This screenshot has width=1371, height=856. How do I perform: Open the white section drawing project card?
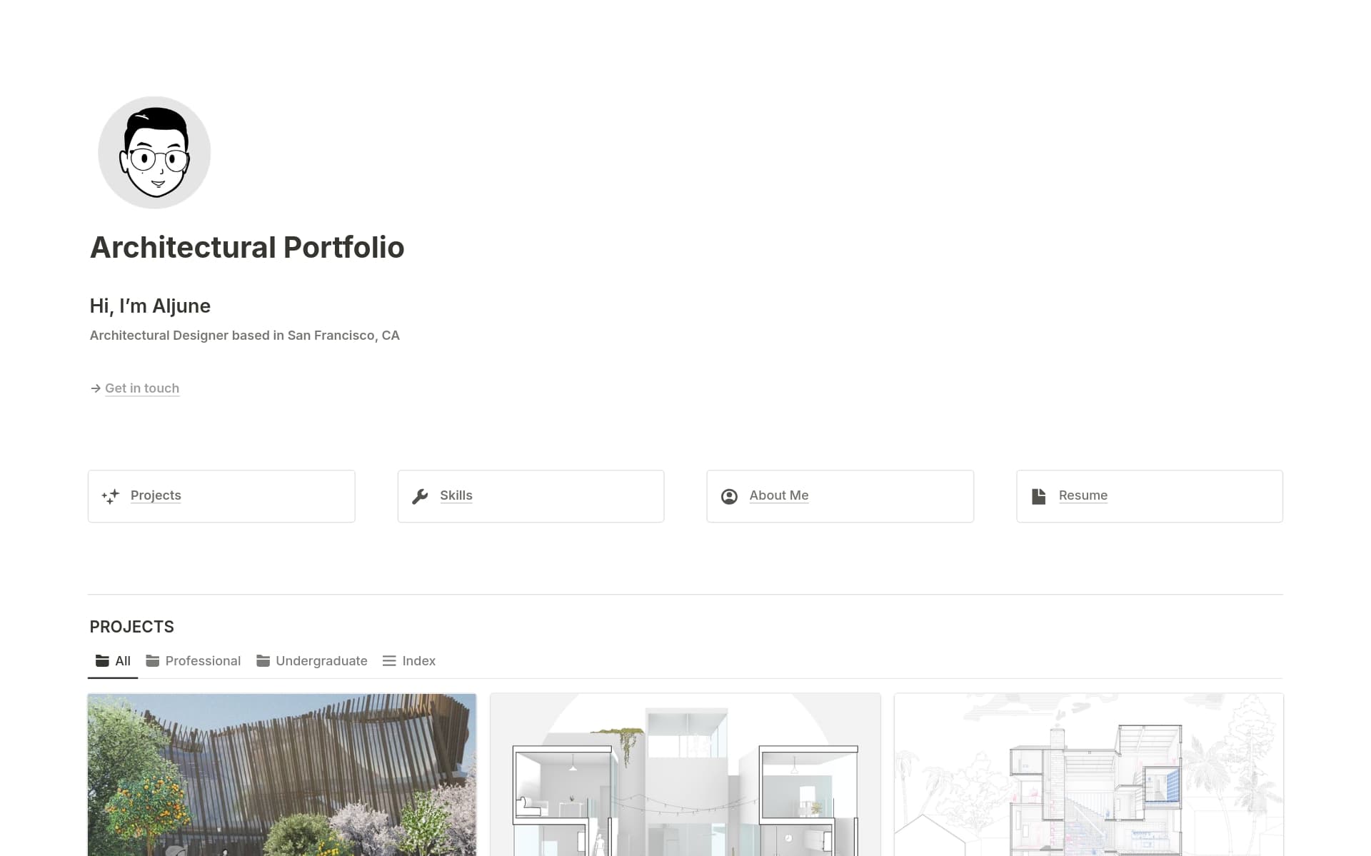685,775
